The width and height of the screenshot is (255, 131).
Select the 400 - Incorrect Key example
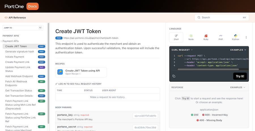coord(215,115)
